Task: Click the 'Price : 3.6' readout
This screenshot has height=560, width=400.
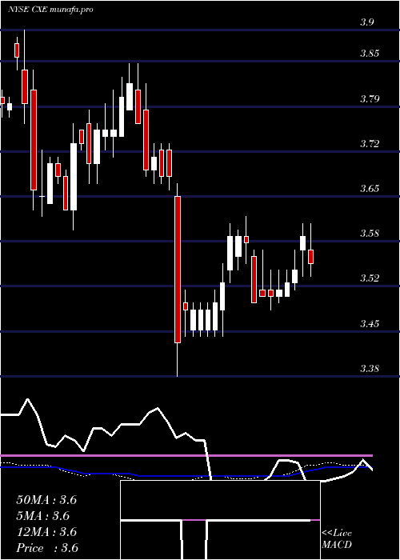Action: (47, 548)
